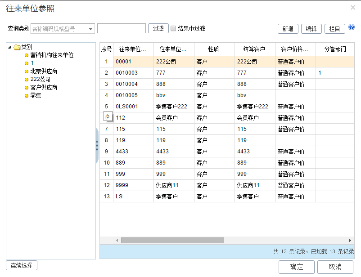Click the search filter text field
Screen dimensions: 361x277
pyautogui.click(x=122, y=28)
